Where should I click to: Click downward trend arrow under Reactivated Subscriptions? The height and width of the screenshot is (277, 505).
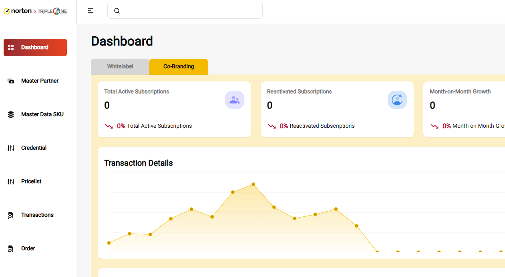[272, 126]
